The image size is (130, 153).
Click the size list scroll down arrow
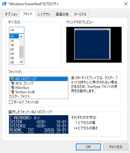click(x=21, y=62)
